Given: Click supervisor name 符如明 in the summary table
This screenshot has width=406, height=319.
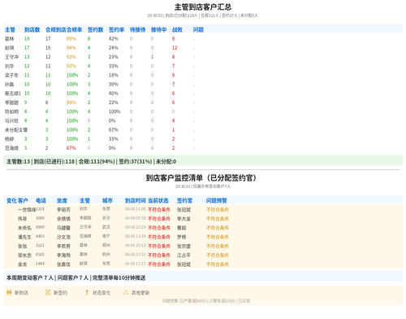Looking at the screenshot, I should click(11, 111).
